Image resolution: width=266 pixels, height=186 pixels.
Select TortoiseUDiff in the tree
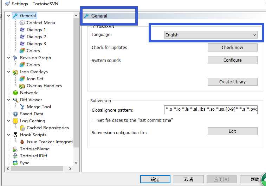pyautogui.click(x=34, y=156)
